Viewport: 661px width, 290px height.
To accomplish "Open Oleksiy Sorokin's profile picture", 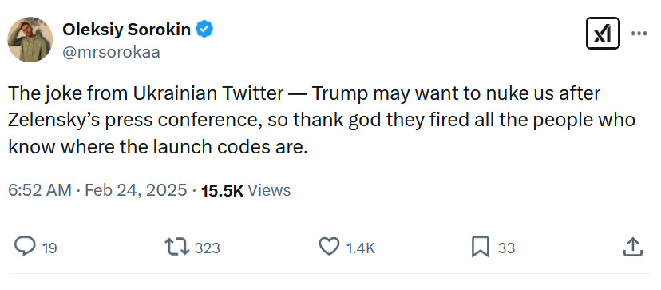I will pyautogui.click(x=30, y=40).
